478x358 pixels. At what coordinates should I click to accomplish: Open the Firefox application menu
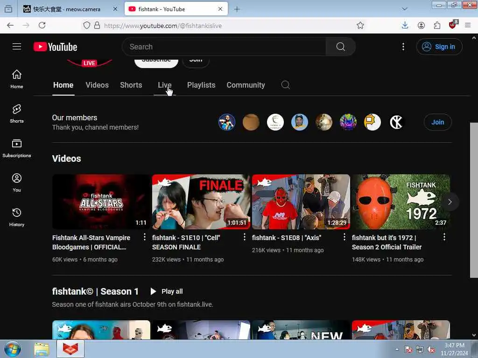click(468, 25)
